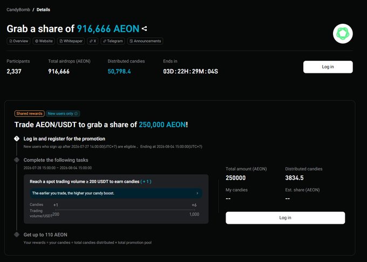367x262 pixels.
Task: Click the task date range 2026-07-28 to 2026-08-04
Action: tap(58, 168)
